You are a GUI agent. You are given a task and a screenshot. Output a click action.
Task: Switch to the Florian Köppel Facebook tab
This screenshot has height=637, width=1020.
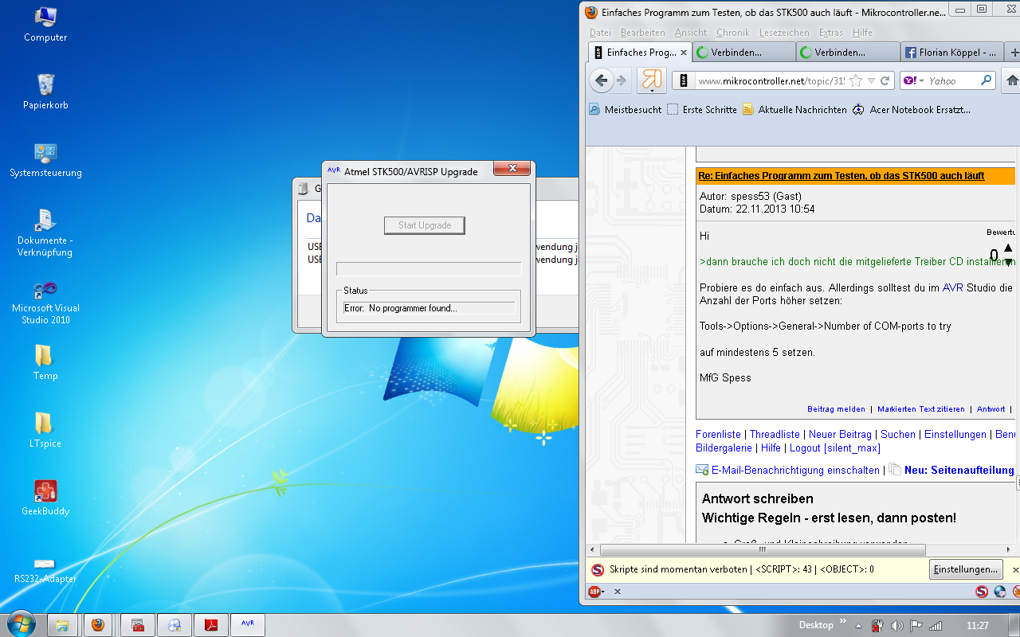click(952, 53)
